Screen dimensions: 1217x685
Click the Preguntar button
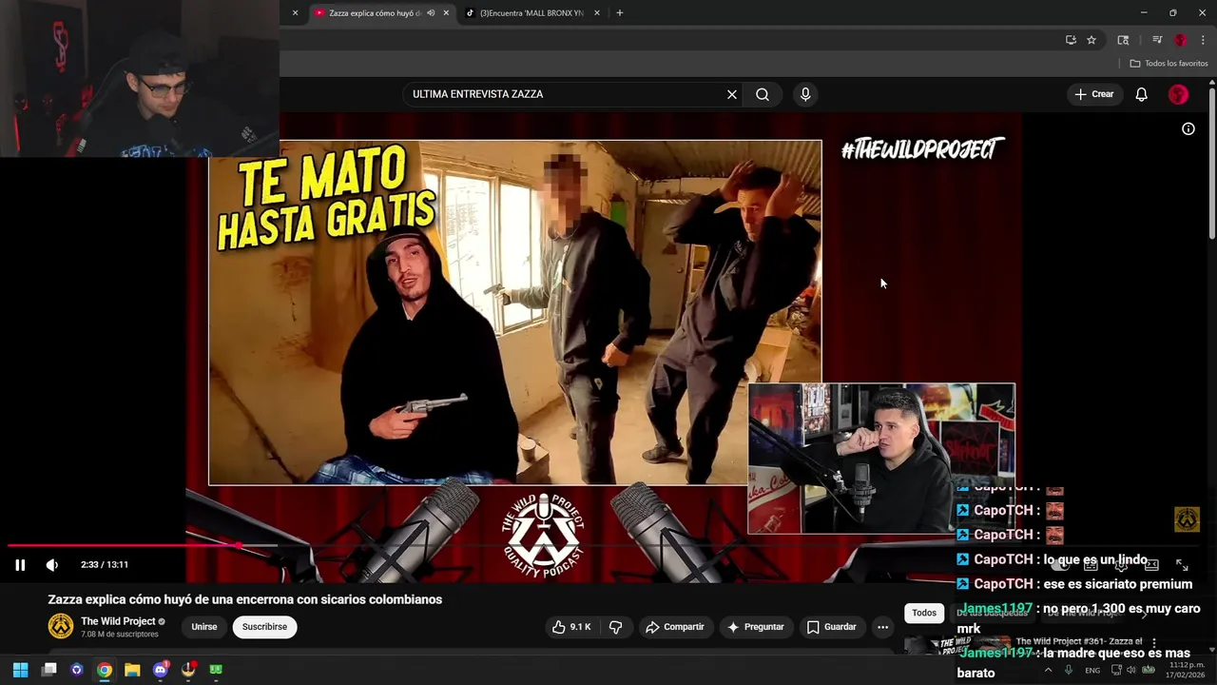tap(756, 627)
